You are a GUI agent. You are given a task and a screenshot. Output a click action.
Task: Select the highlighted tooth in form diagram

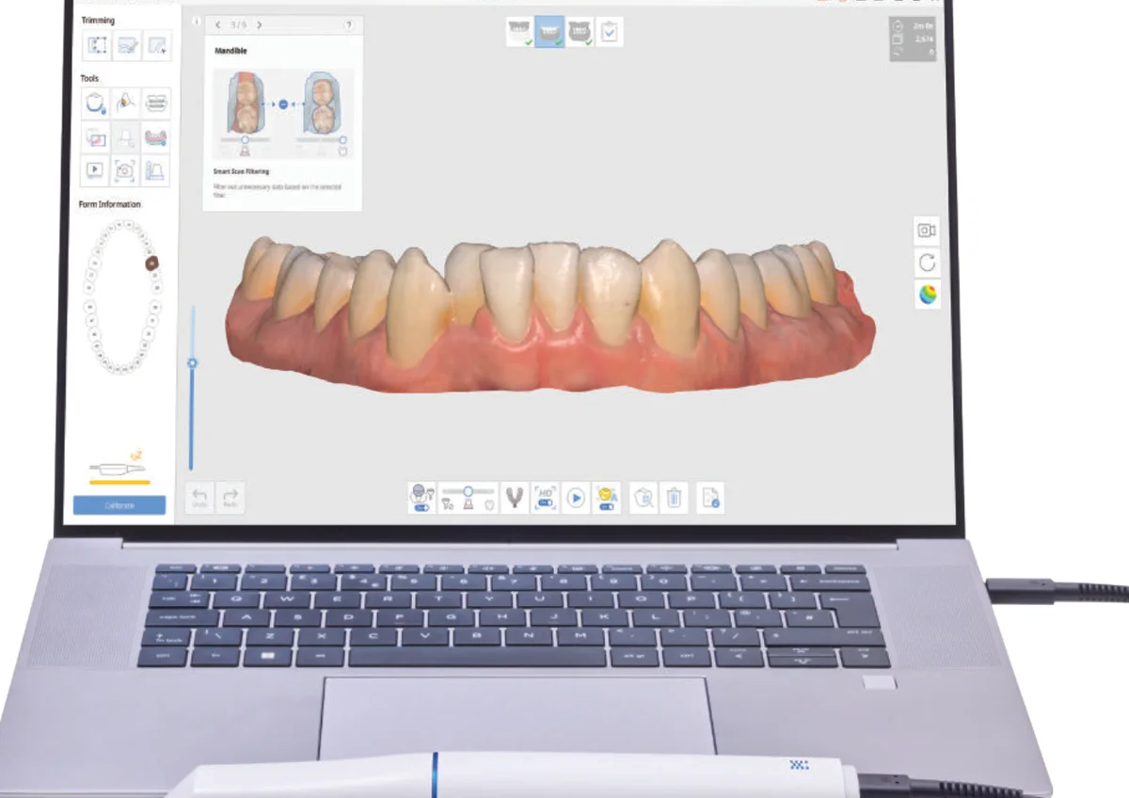[152, 263]
